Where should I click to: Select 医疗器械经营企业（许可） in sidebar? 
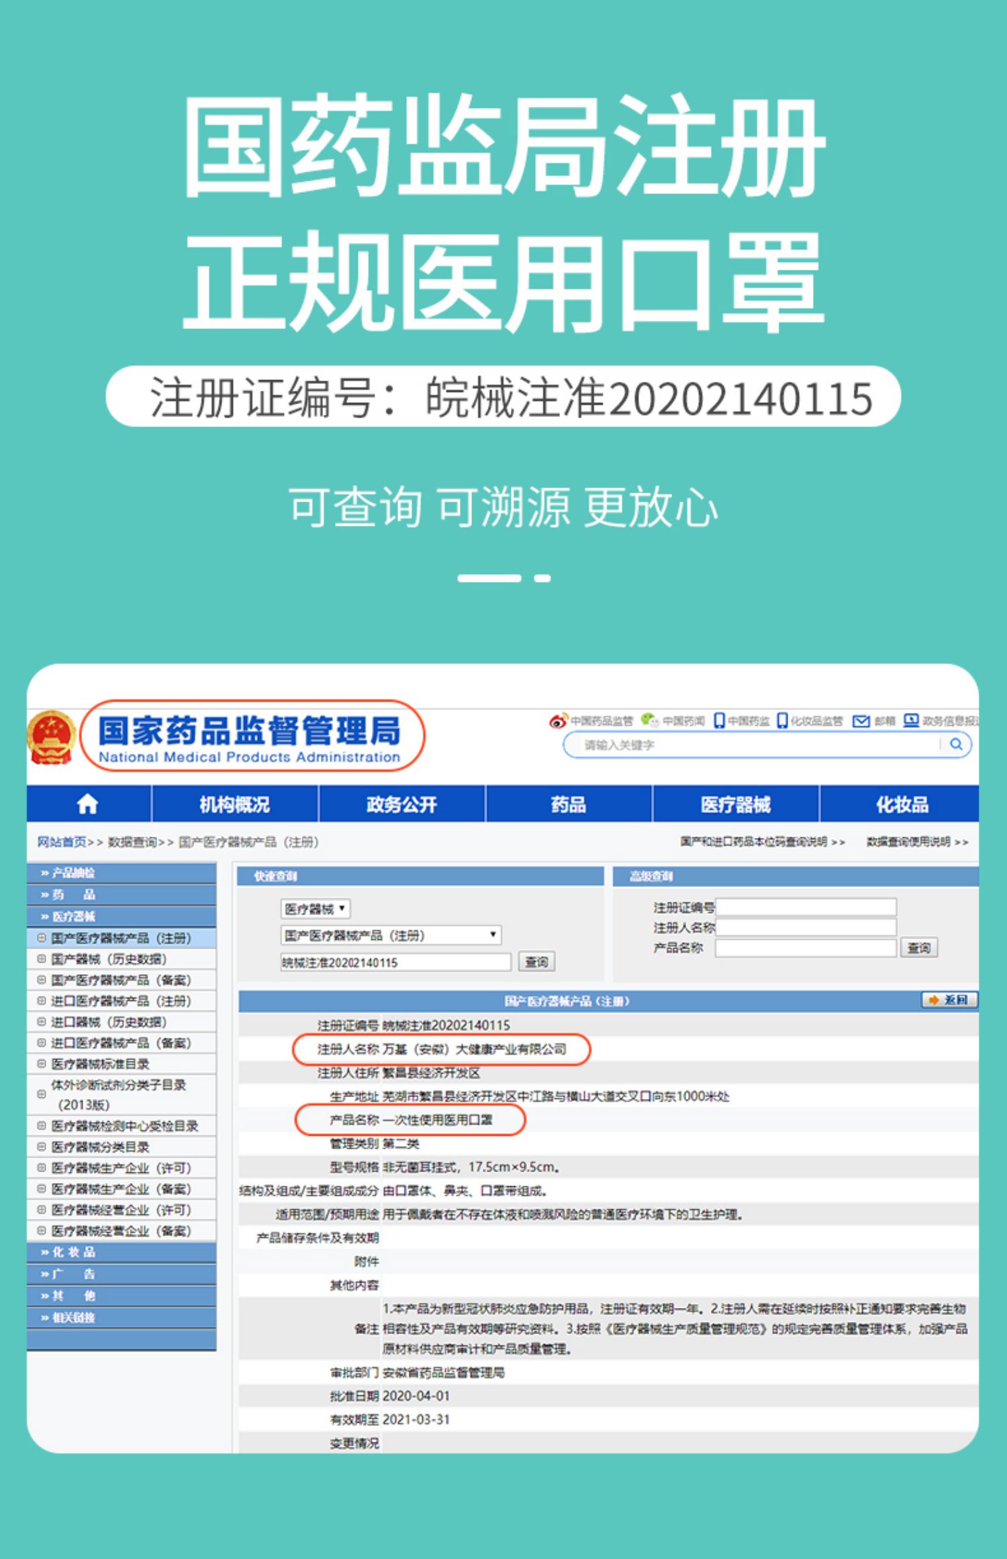click(122, 1210)
